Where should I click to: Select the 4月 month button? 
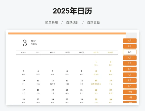coord(130,58)
